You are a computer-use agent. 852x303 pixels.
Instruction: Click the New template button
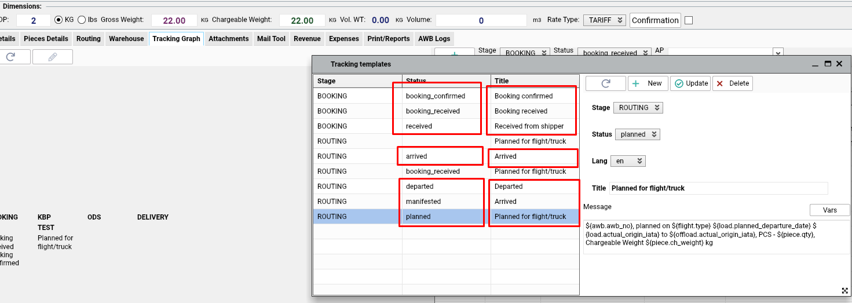tap(648, 83)
